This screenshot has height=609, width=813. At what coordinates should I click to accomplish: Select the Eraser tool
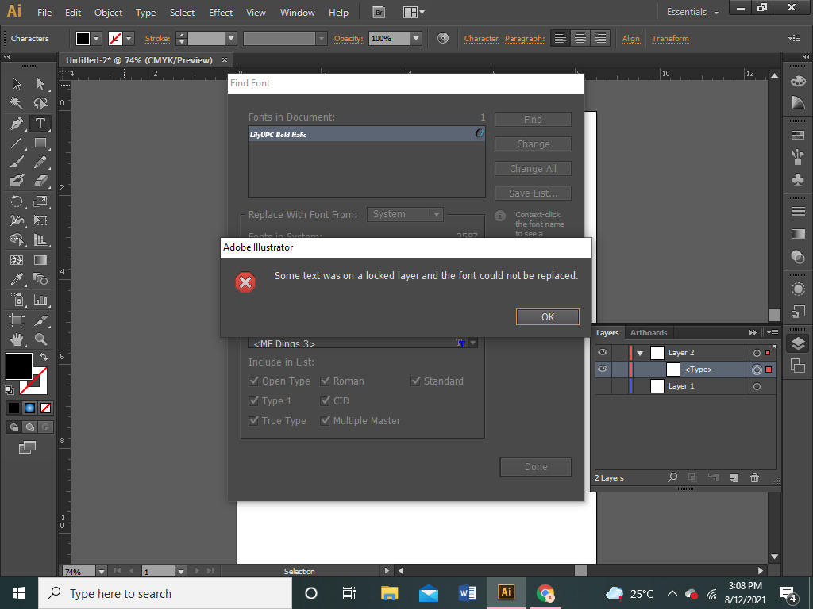(x=40, y=181)
